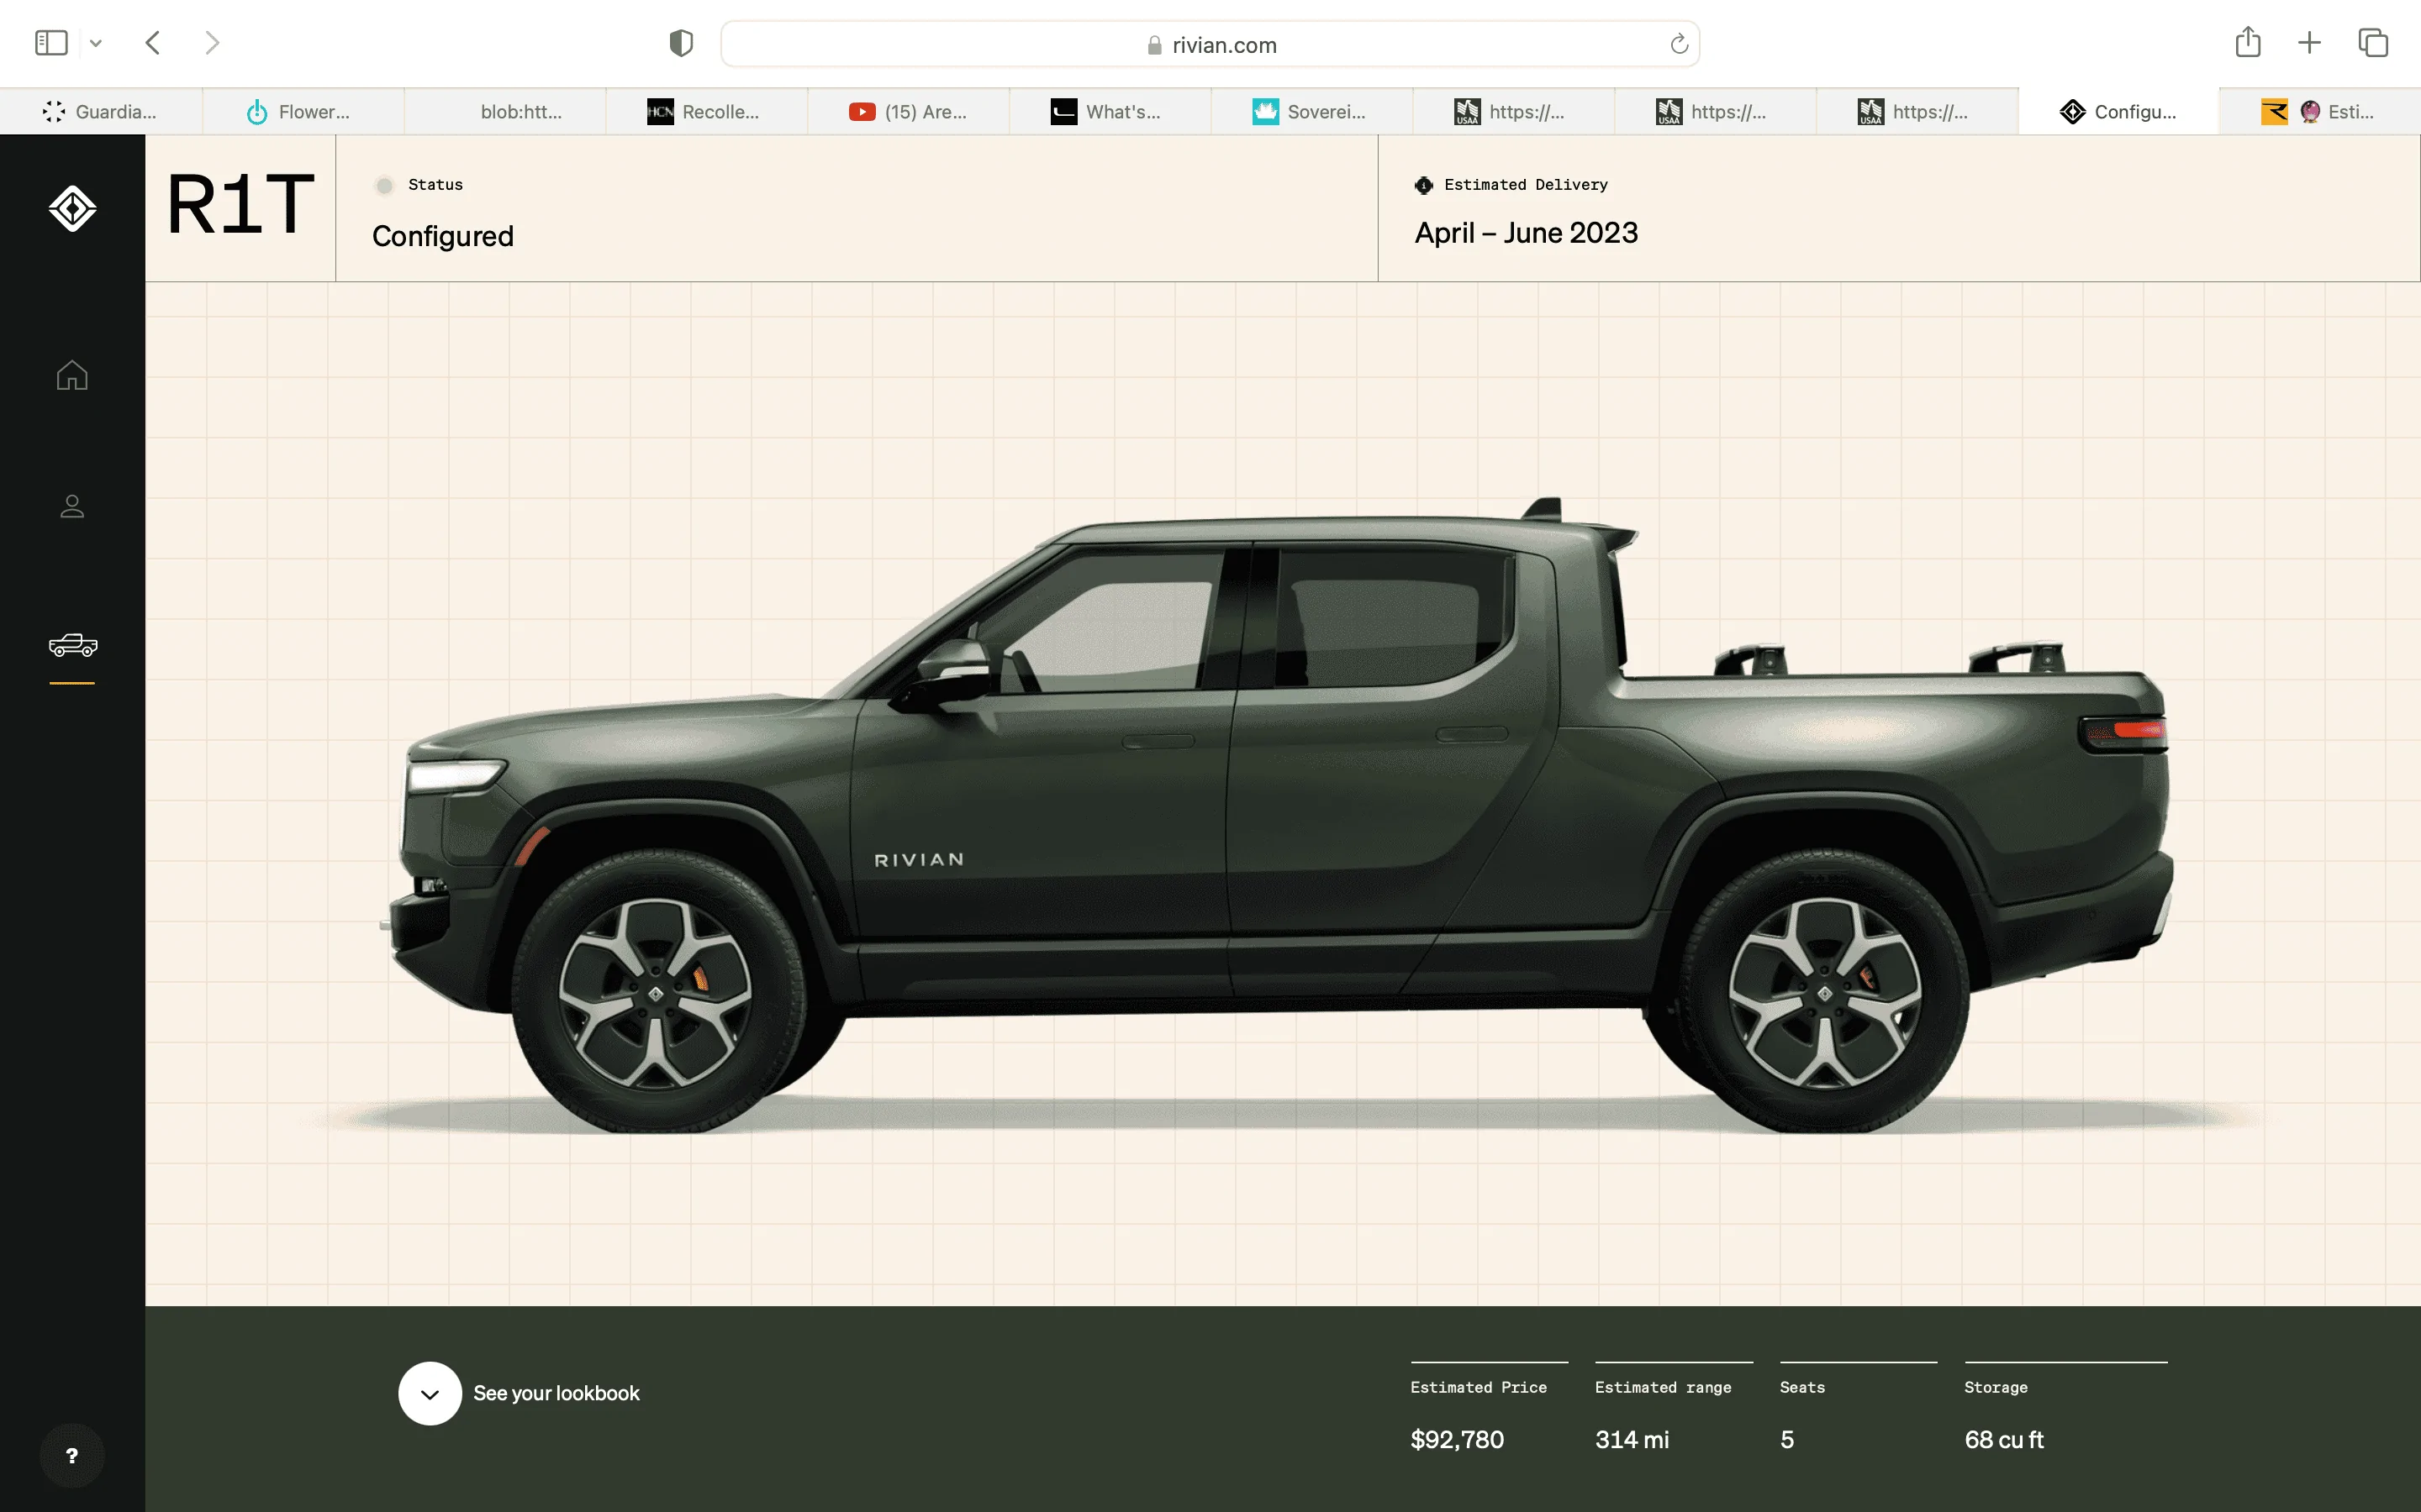Switch to Soverei... tab

[x=1311, y=112]
